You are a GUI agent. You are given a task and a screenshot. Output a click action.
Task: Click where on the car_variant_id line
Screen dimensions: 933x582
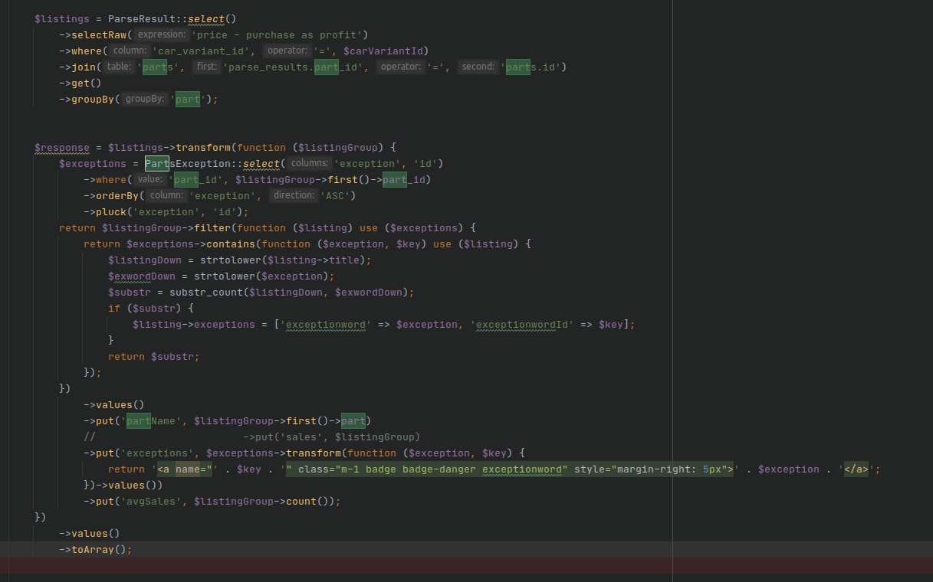tap(87, 51)
